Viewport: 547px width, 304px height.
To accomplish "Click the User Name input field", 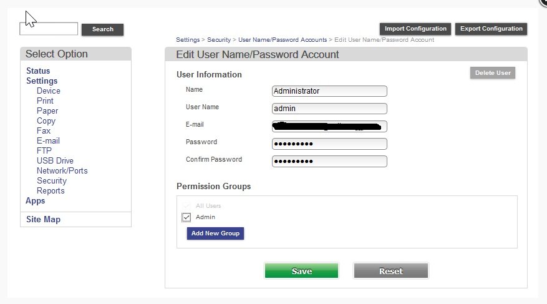I will click(329, 109).
